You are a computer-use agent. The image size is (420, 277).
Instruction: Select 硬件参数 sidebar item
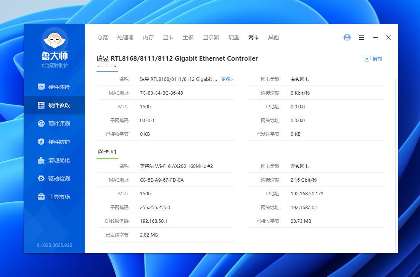tap(55, 105)
